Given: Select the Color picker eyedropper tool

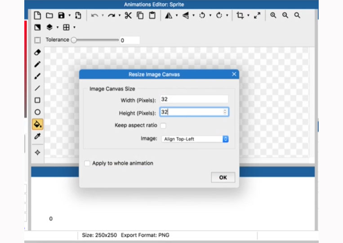Looking at the screenshot, I should click(x=37, y=137).
